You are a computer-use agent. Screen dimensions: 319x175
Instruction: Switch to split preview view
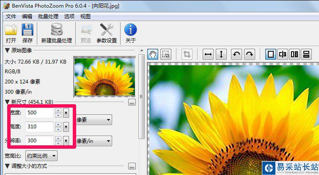tap(283, 54)
